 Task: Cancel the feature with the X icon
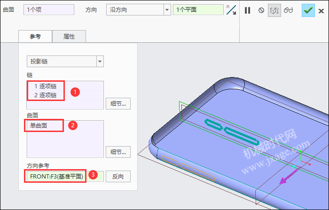click(321, 11)
